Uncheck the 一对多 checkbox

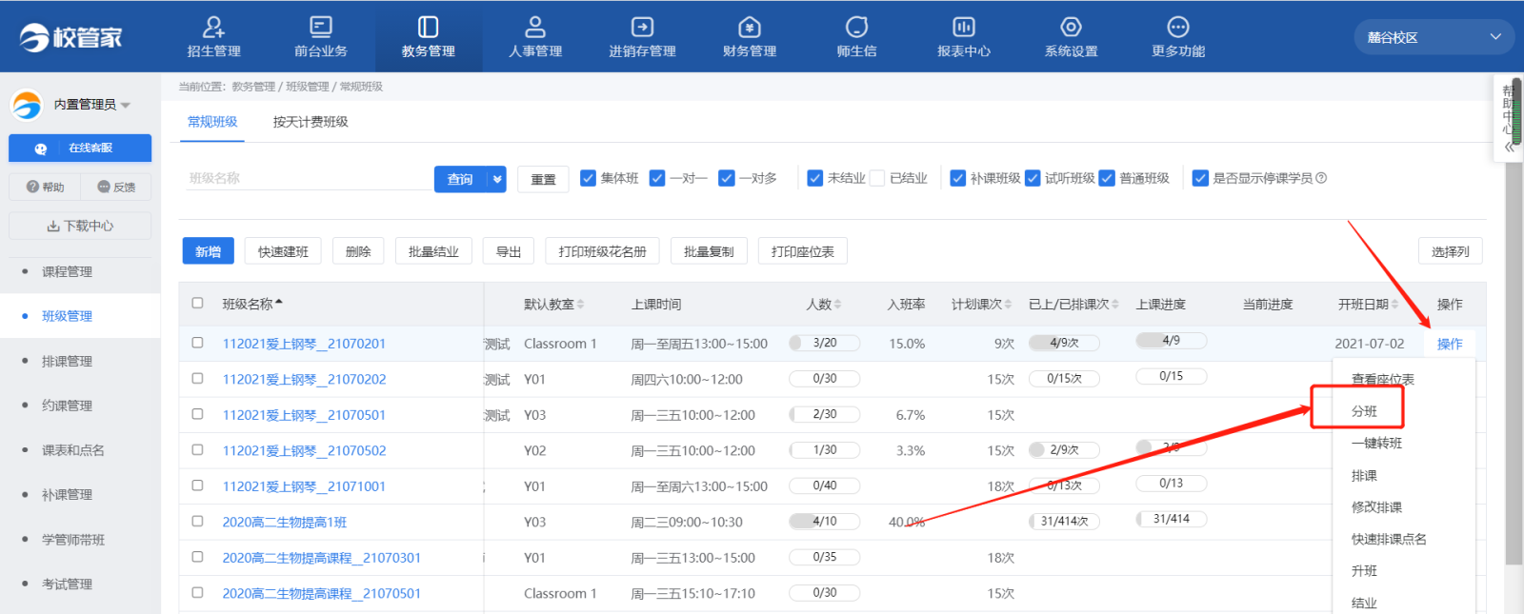[726, 178]
